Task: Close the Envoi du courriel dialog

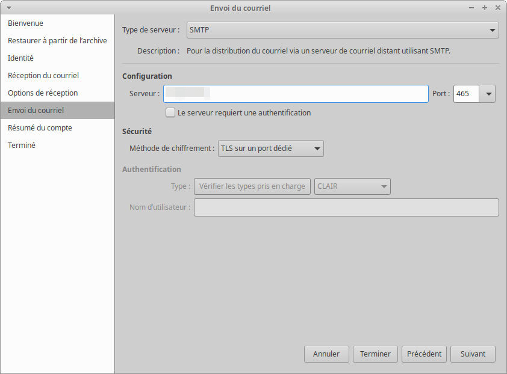Action: click(x=498, y=8)
